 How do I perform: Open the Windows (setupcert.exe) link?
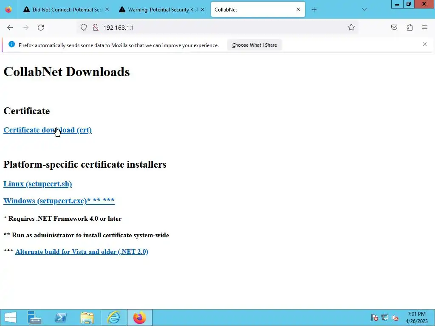coord(59,201)
